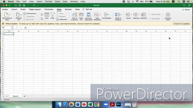Screen dimensions: 193x108
Task: Open Advanced filter options
Action: [x=62, y=19]
